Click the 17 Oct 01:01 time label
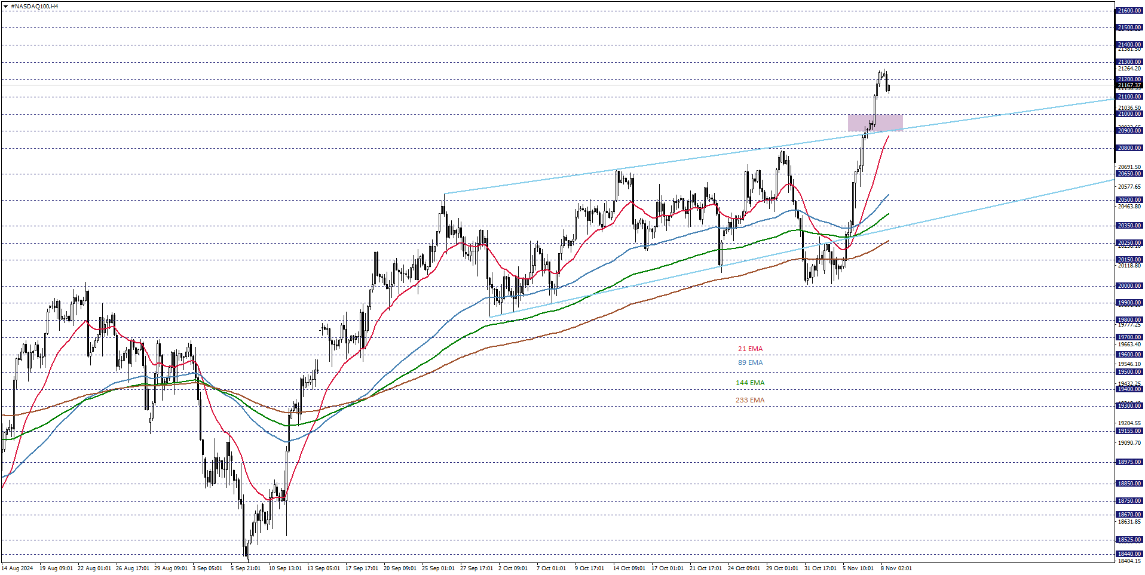This screenshot has height=575, width=1145. point(668,568)
